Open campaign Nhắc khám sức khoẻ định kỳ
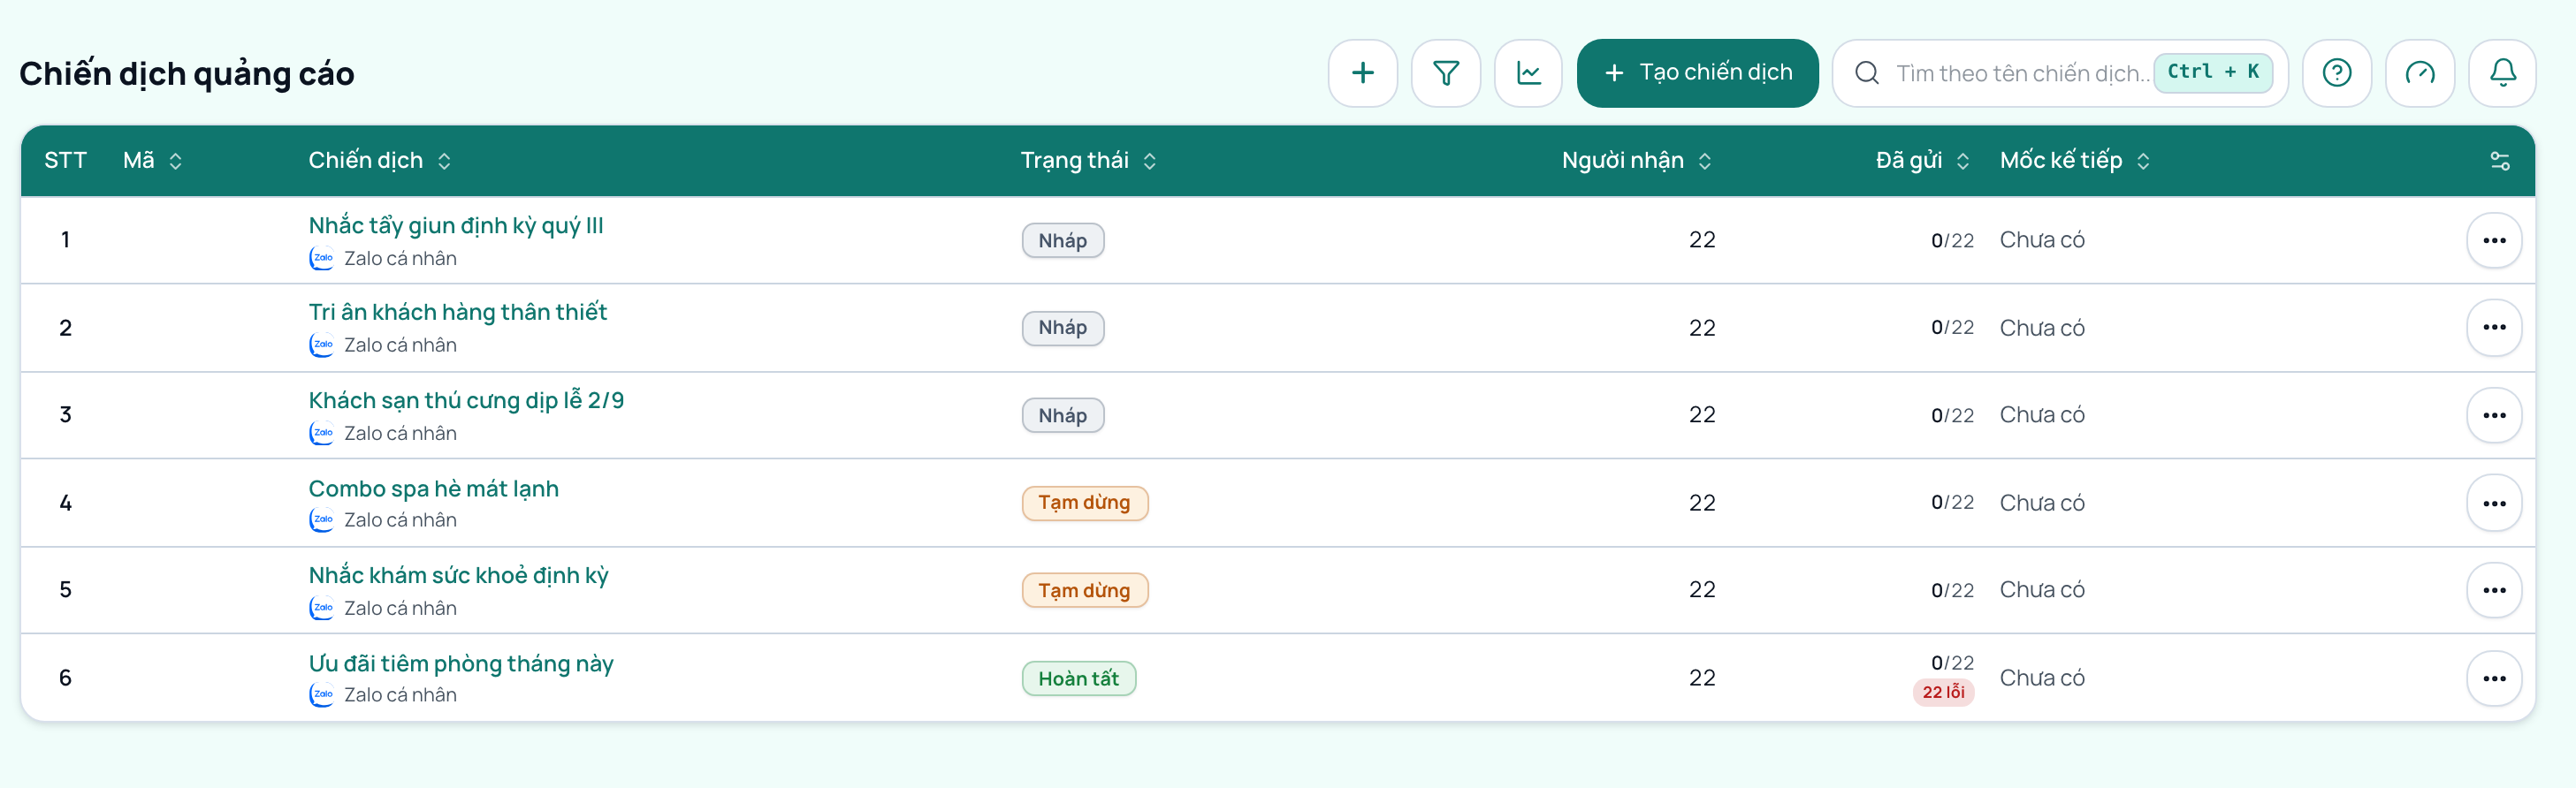This screenshot has height=788, width=2576. 458,575
